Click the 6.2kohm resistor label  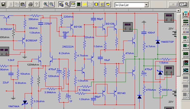[x=64, y=53]
